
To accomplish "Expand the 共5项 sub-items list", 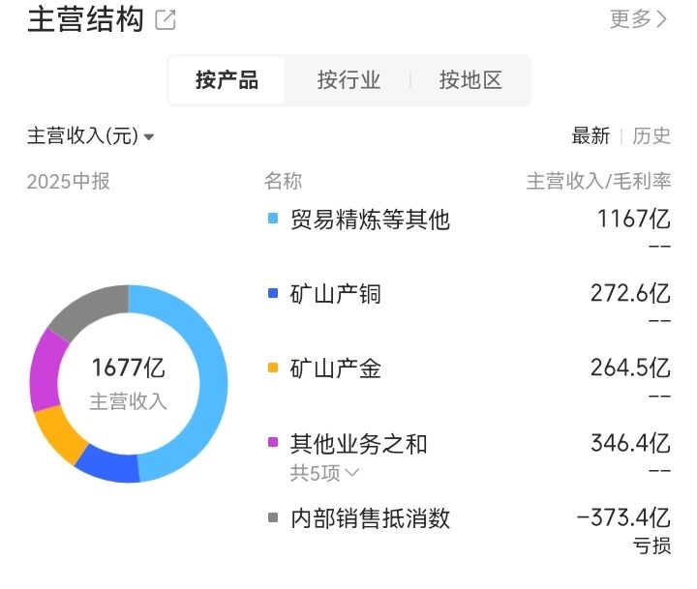I will click(324, 473).
